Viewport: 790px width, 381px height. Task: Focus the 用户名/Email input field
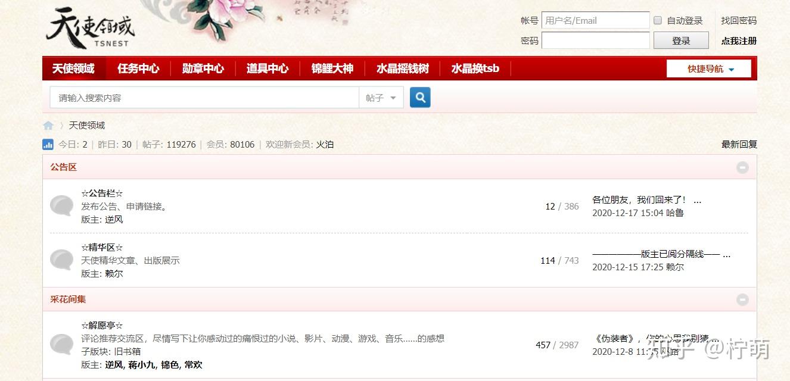coord(596,20)
